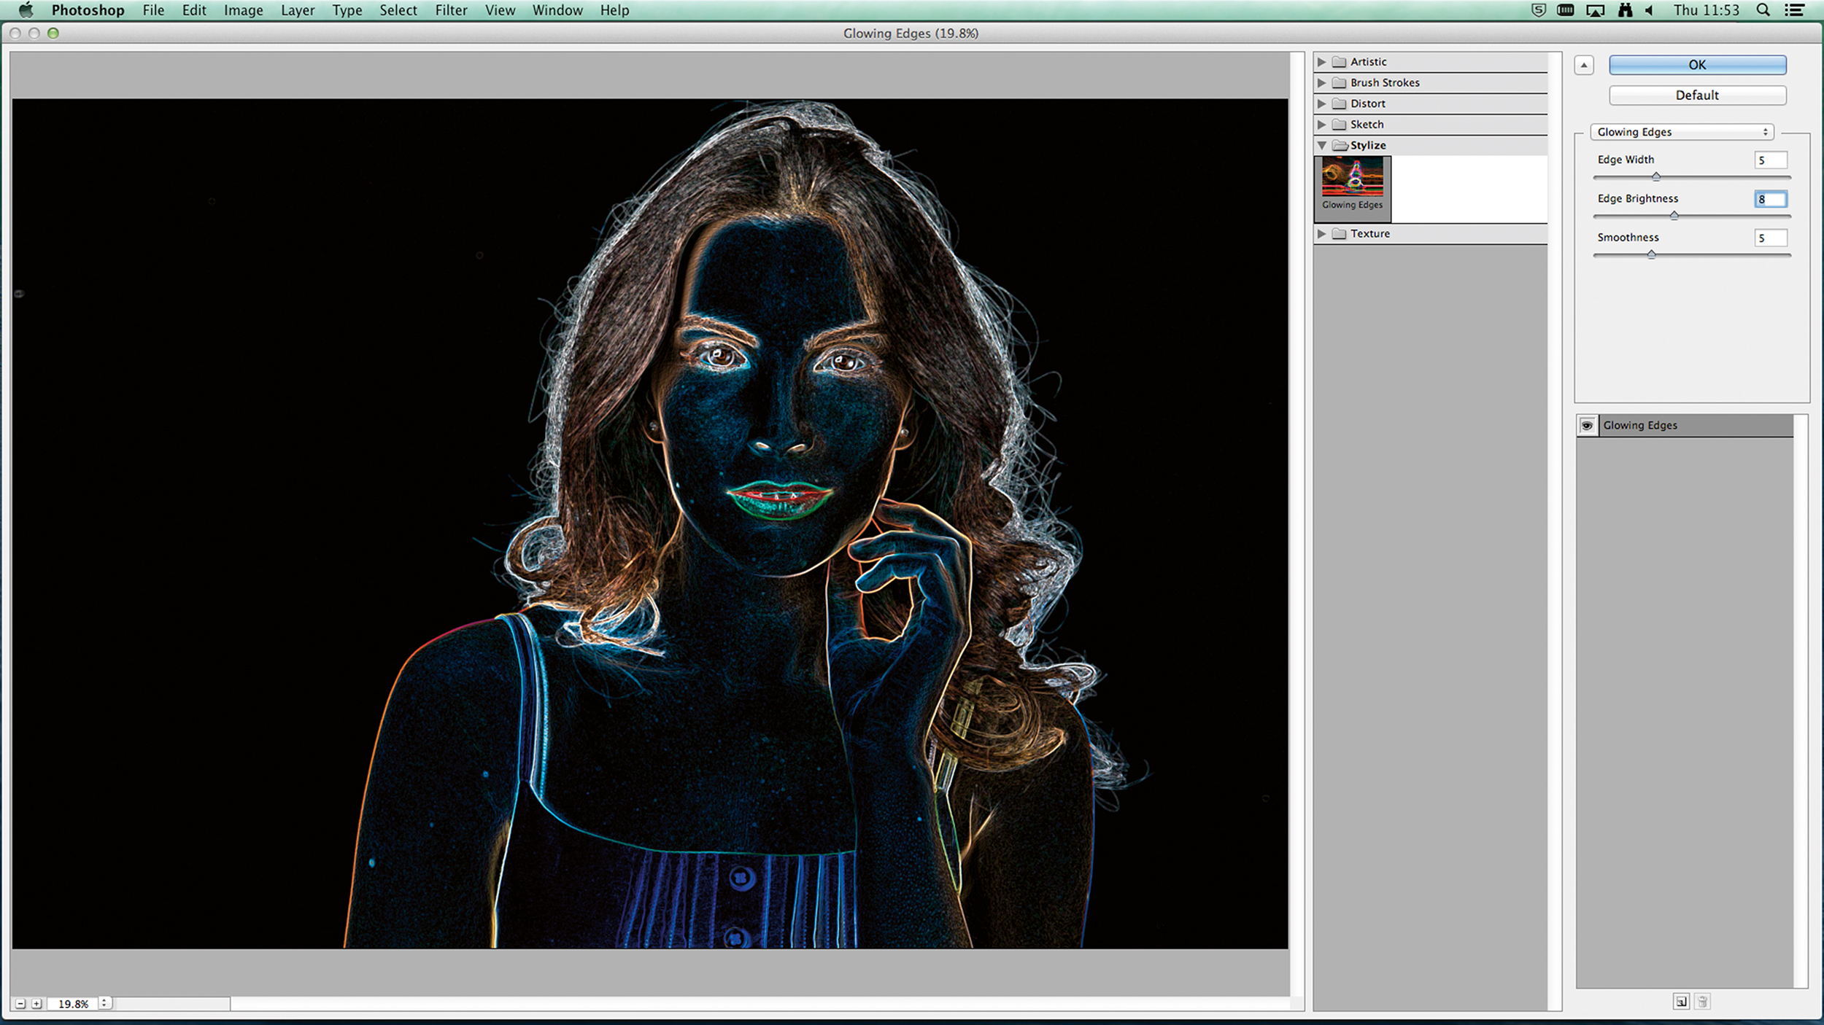Click the OK button to apply filter

point(1698,64)
